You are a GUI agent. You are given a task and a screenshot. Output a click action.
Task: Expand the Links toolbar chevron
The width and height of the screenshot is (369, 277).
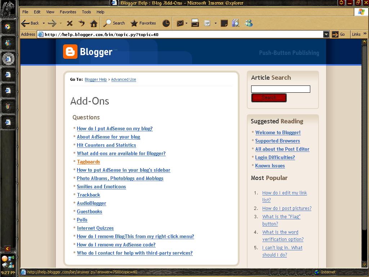365,34
